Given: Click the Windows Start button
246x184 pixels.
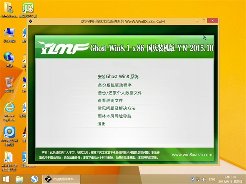Looking at the screenshot, I should coord(6,179).
